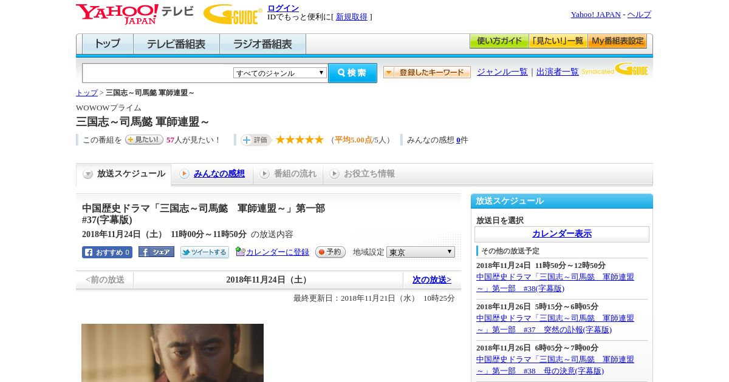The width and height of the screenshot is (729, 382).
Task: Open the #38(字幕版) schedule link
Action: 555,283
